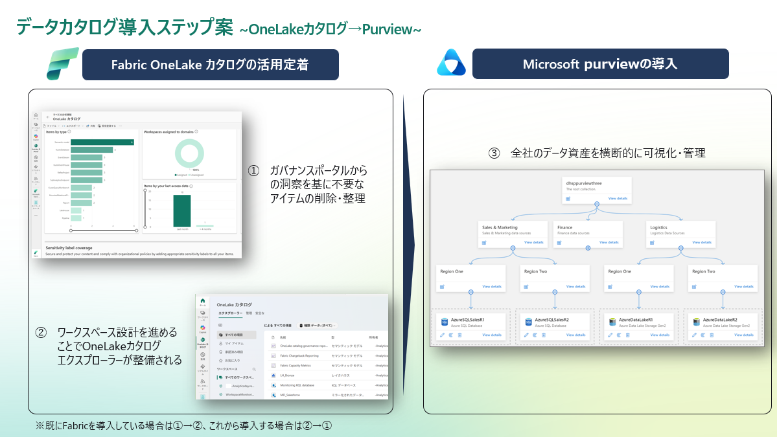This screenshot has height=437, width=777.
Task: Click the more options ellipsis in report toolbar
Action: (120, 126)
